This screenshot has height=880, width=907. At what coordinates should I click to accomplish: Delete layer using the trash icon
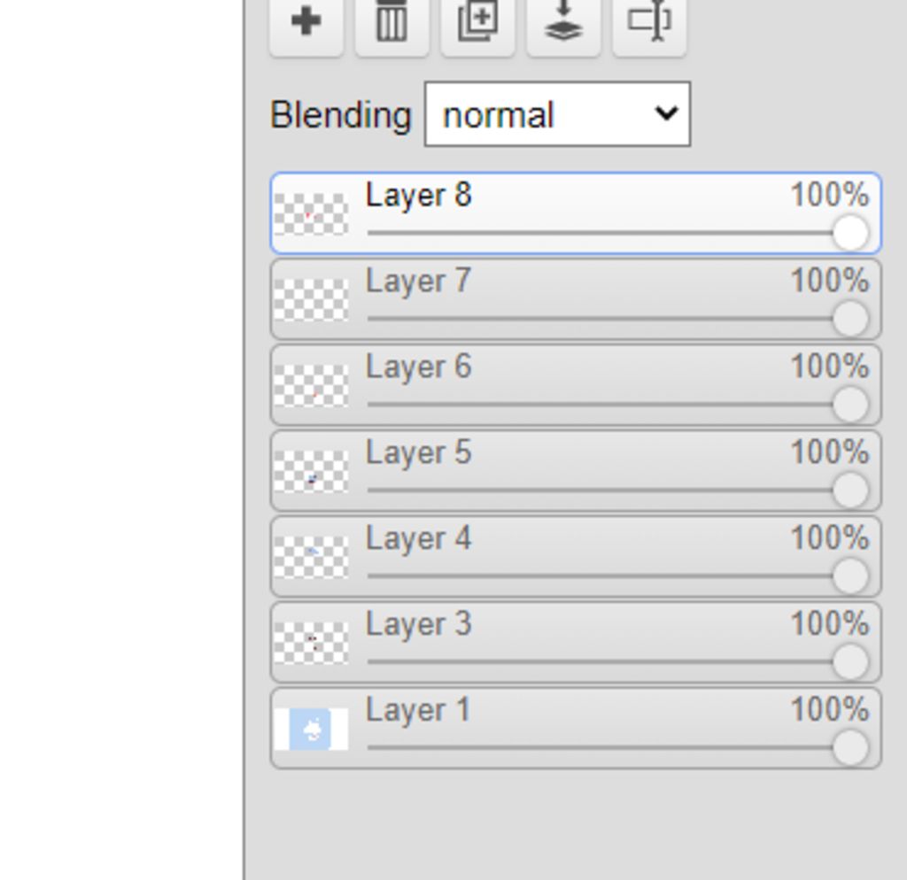click(x=392, y=26)
